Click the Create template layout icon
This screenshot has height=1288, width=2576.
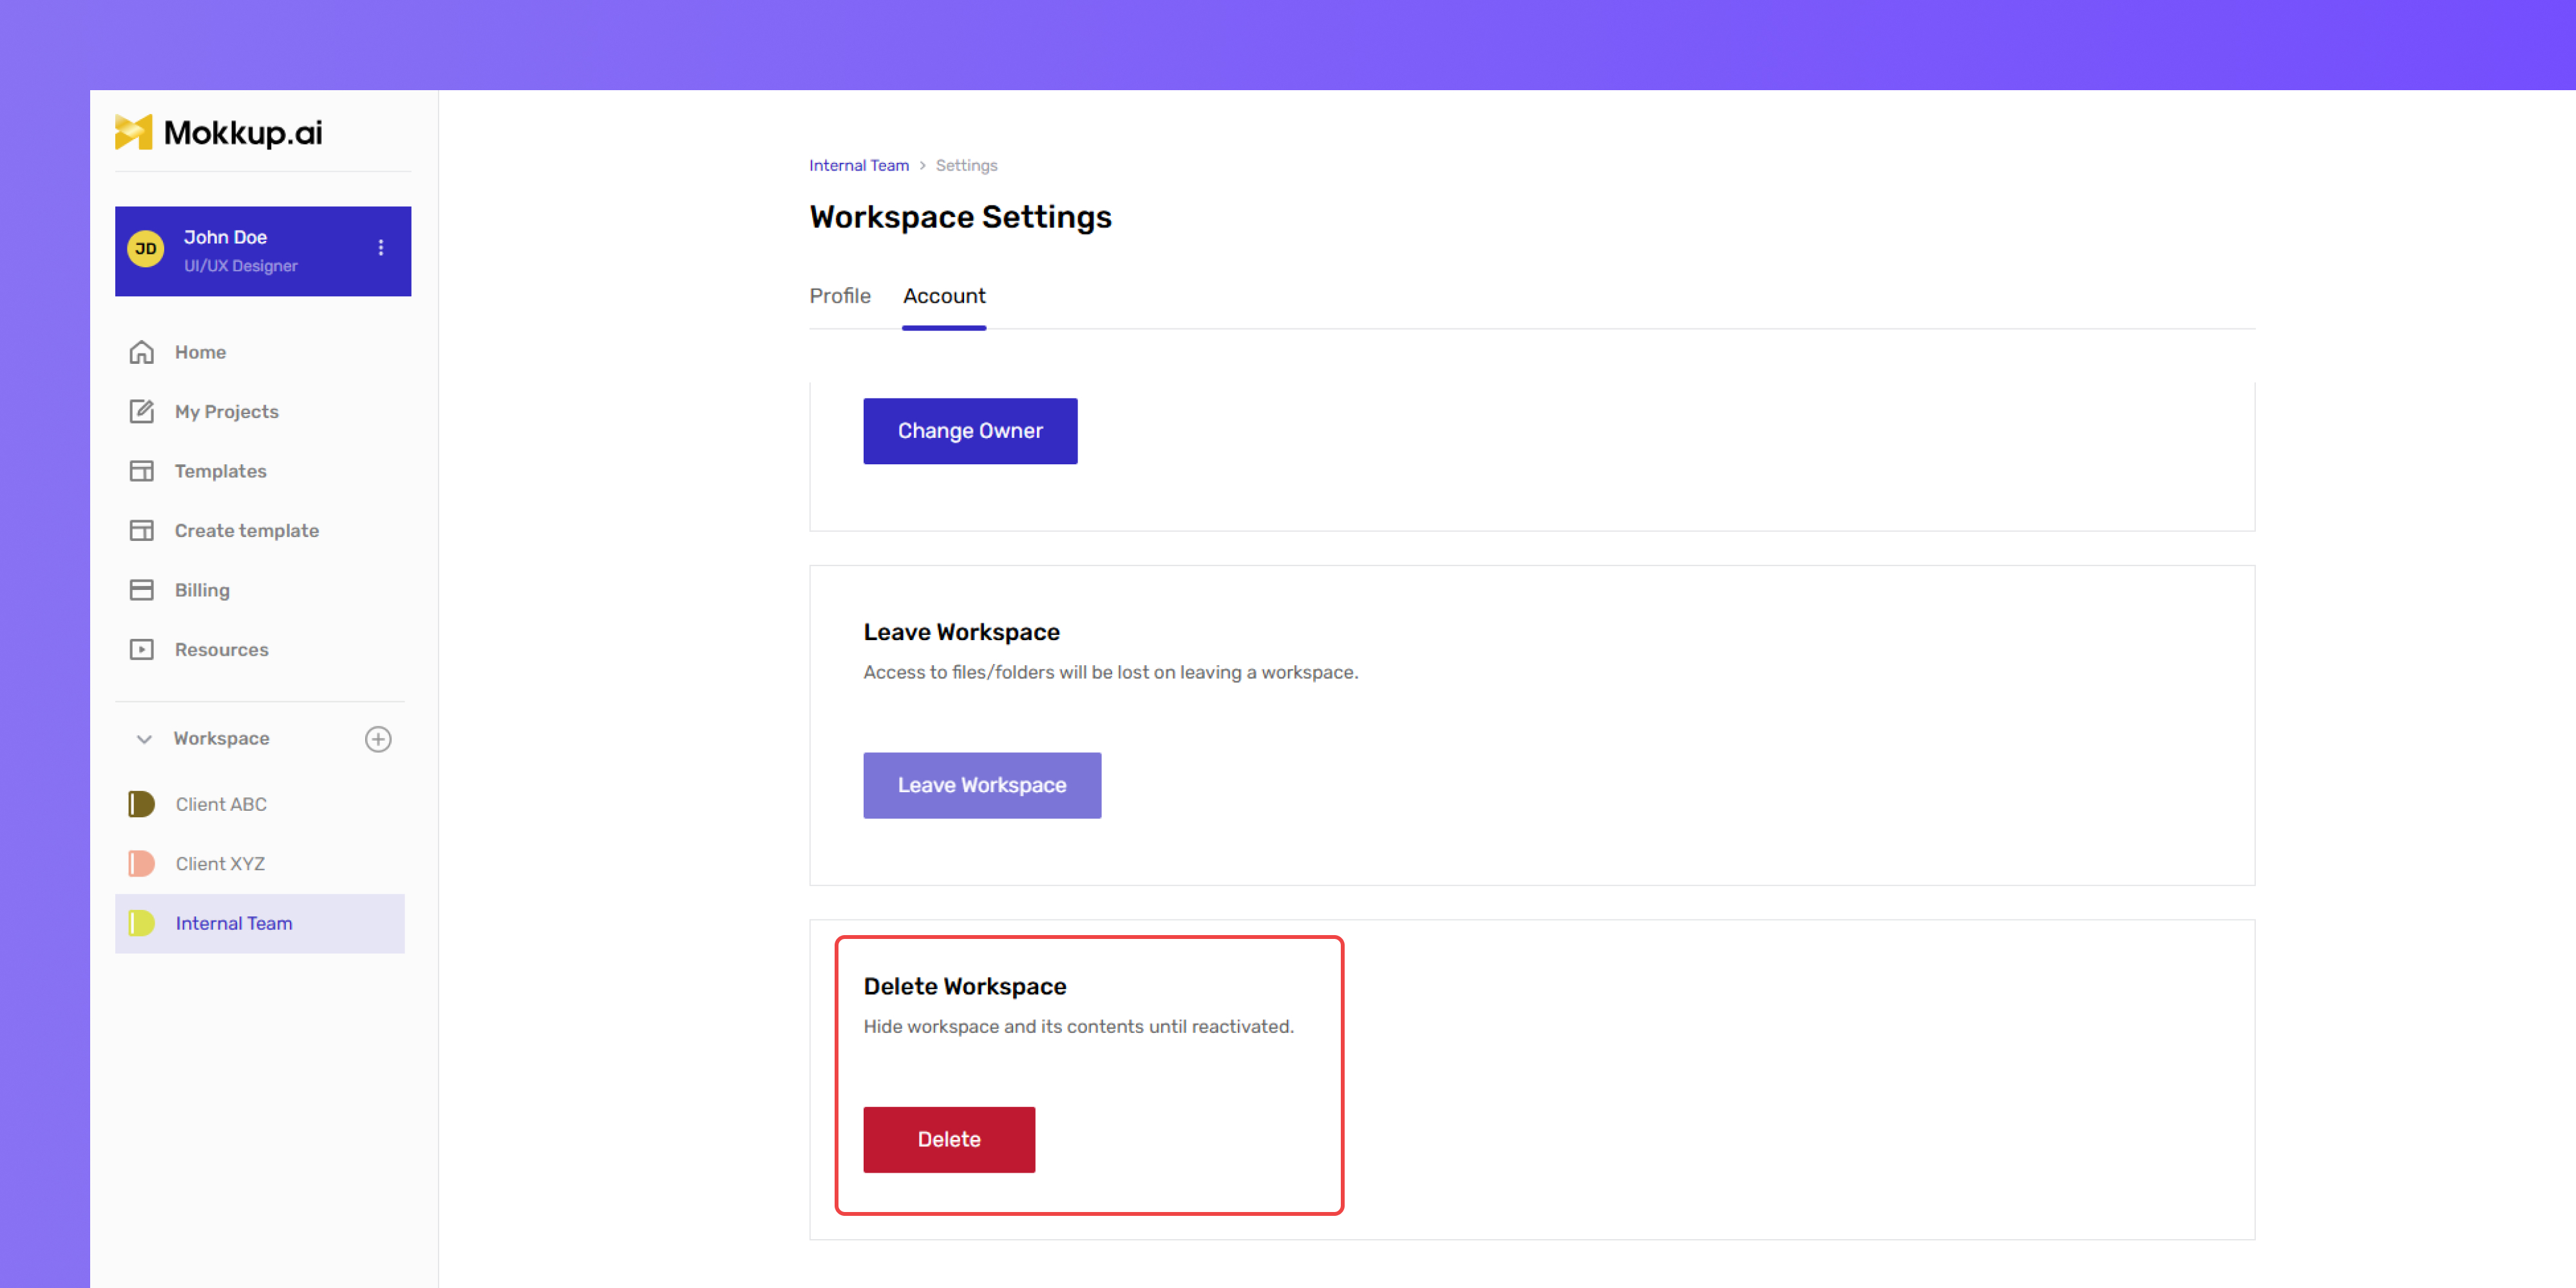(142, 530)
